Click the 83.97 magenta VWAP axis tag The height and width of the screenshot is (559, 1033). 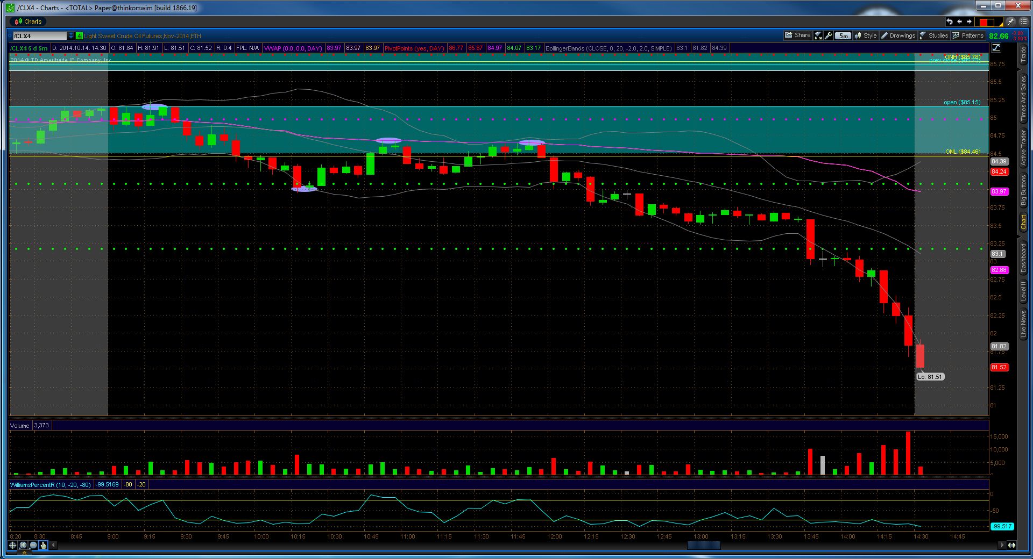(999, 191)
